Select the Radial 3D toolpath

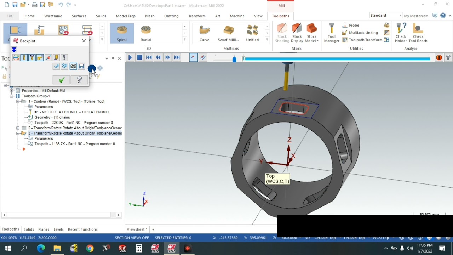pos(146,33)
